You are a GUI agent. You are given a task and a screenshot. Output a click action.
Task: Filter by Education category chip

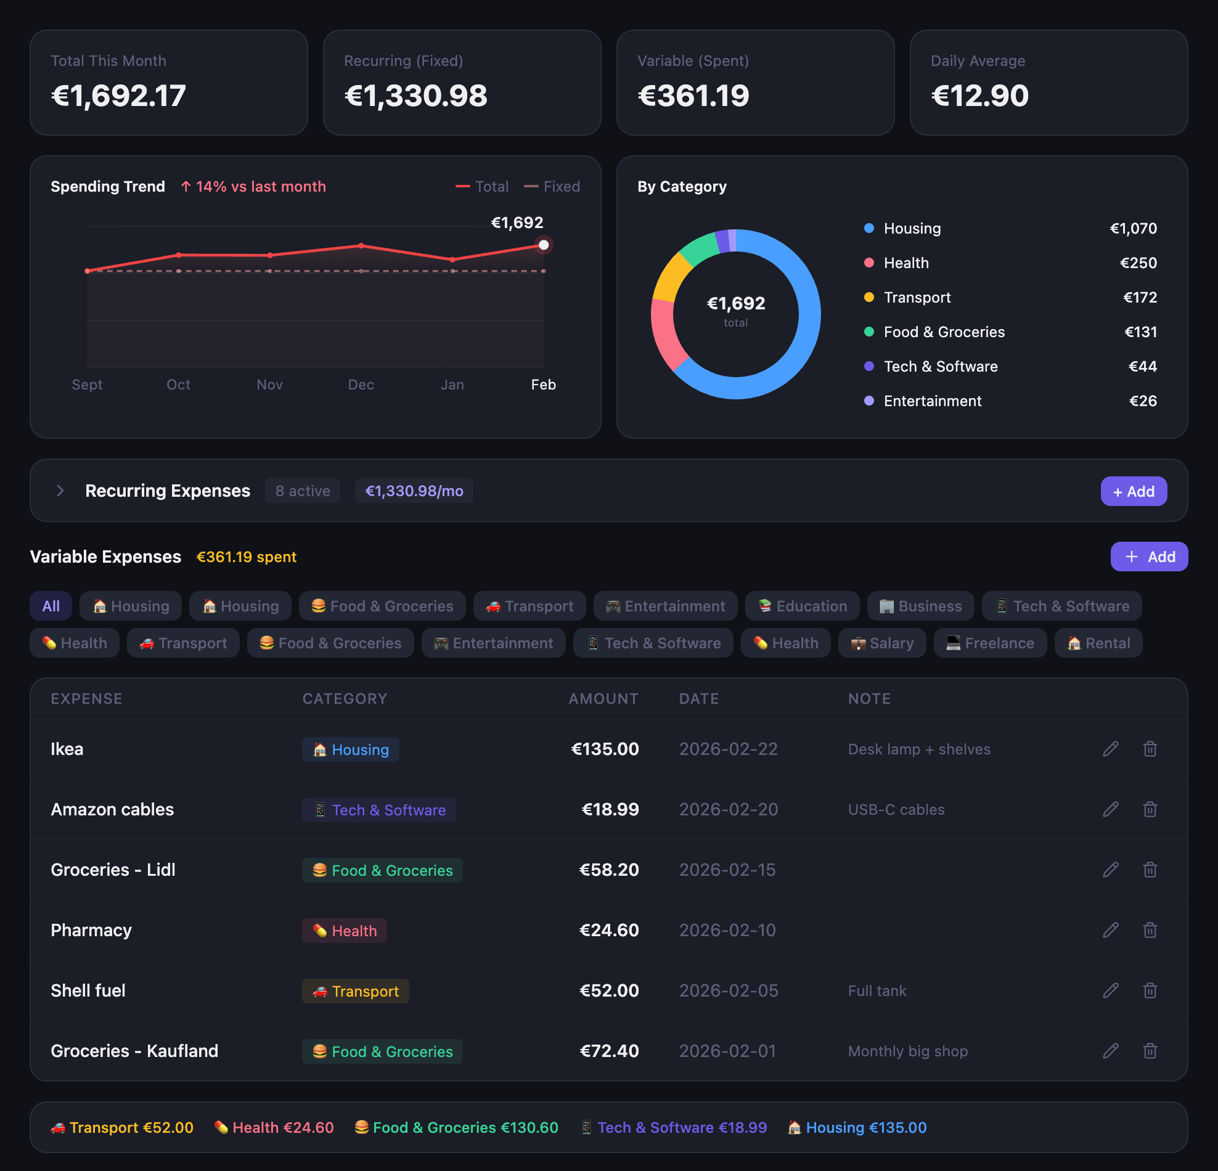click(x=802, y=606)
